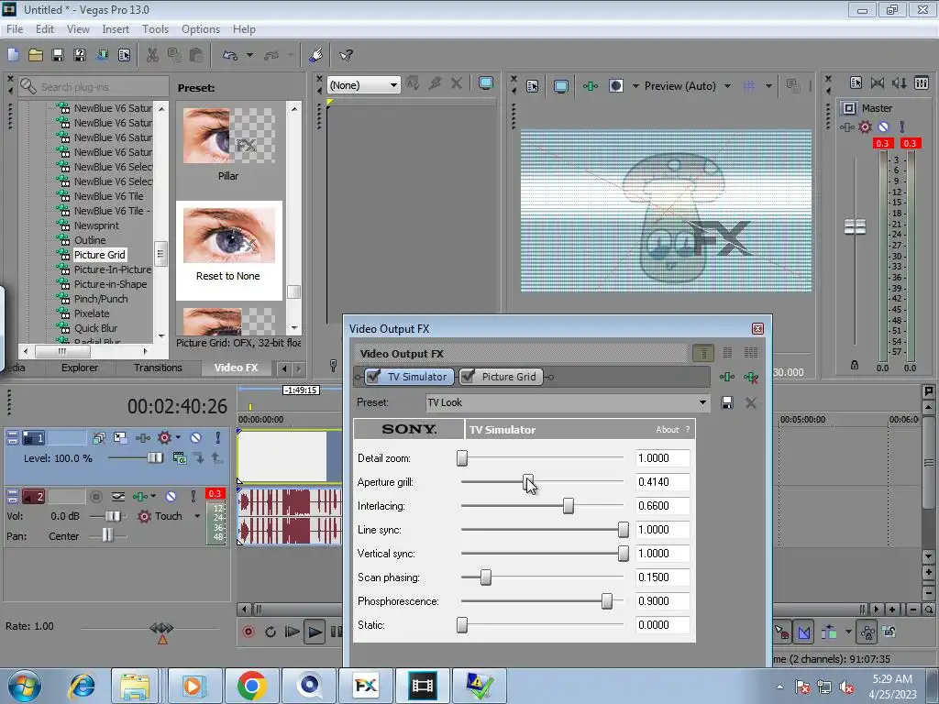The image size is (939, 704).
Task: Click the Delete preset X icon
Action: tap(750, 403)
